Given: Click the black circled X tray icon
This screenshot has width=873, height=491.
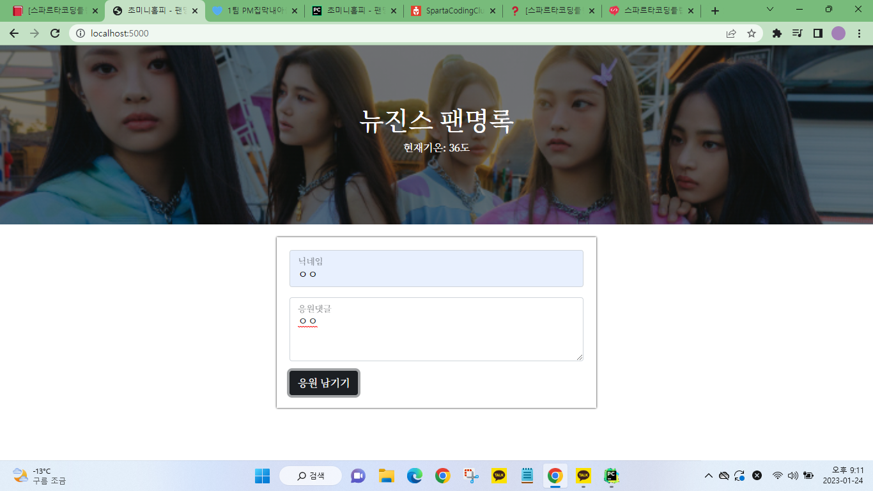Looking at the screenshot, I should 757,476.
